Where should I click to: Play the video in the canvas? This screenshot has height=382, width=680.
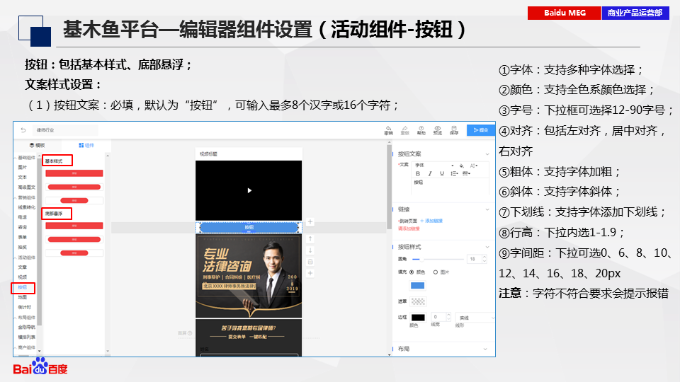tap(249, 190)
